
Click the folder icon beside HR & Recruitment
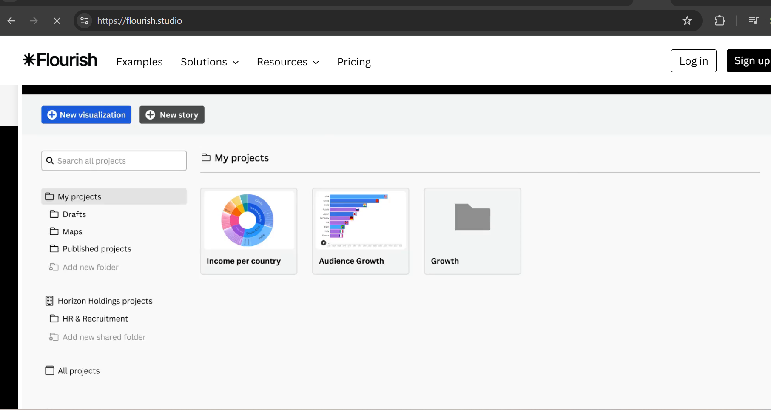[x=54, y=319]
